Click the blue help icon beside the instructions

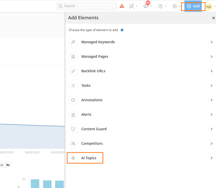click(x=122, y=30)
